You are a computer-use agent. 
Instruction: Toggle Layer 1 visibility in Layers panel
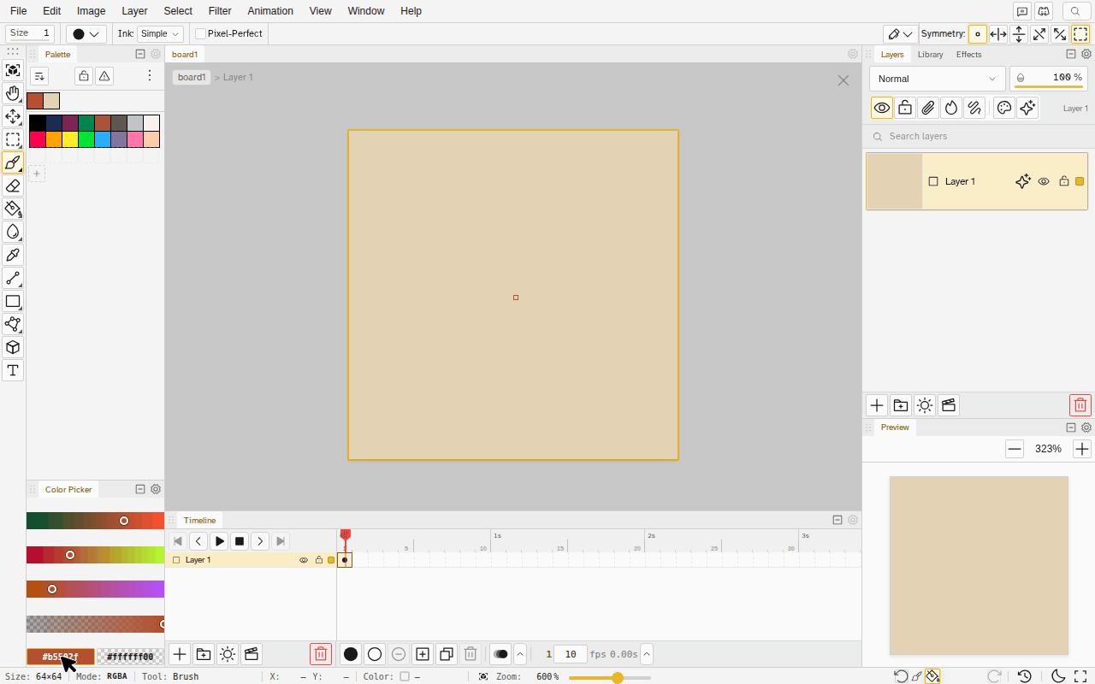1044,181
